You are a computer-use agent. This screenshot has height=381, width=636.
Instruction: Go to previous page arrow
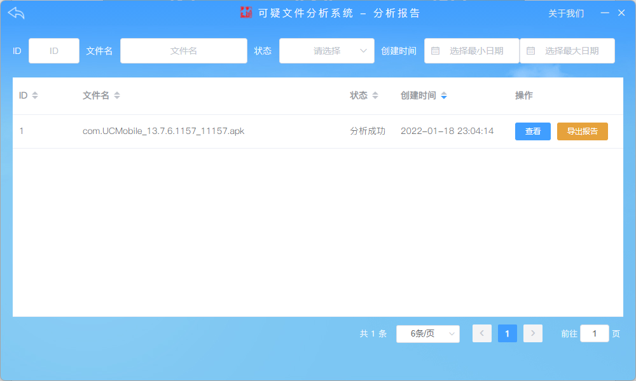click(482, 333)
